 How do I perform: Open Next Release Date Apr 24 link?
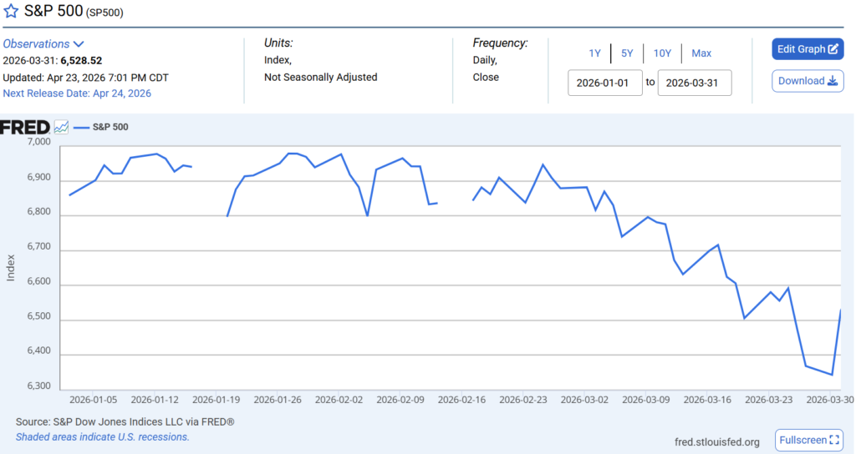pos(77,93)
